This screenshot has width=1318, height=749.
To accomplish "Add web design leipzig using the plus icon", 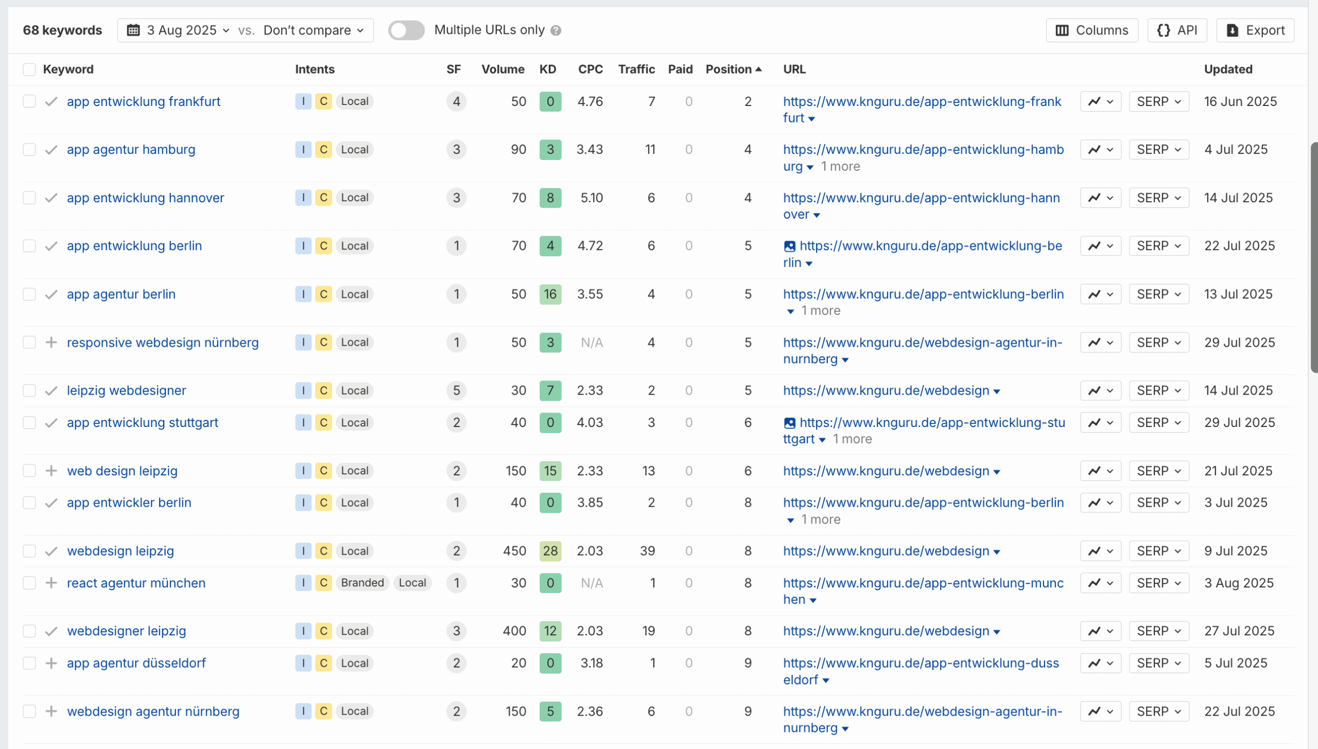I will click(x=51, y=470).
